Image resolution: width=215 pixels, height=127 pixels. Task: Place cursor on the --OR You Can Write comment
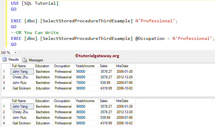(x=35, y=33)
